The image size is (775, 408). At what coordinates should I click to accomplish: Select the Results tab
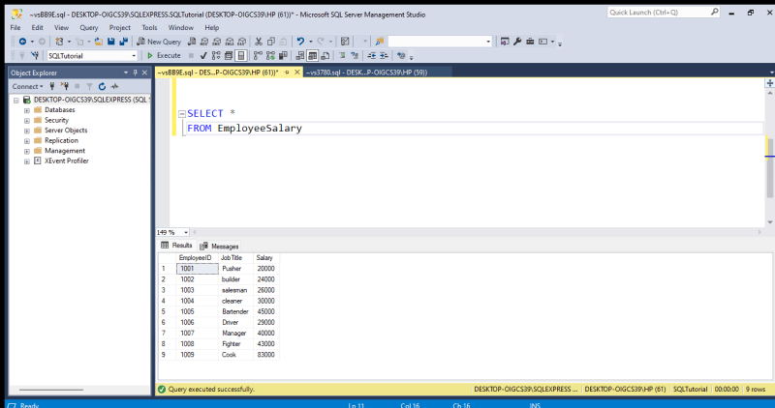(176, 246)
